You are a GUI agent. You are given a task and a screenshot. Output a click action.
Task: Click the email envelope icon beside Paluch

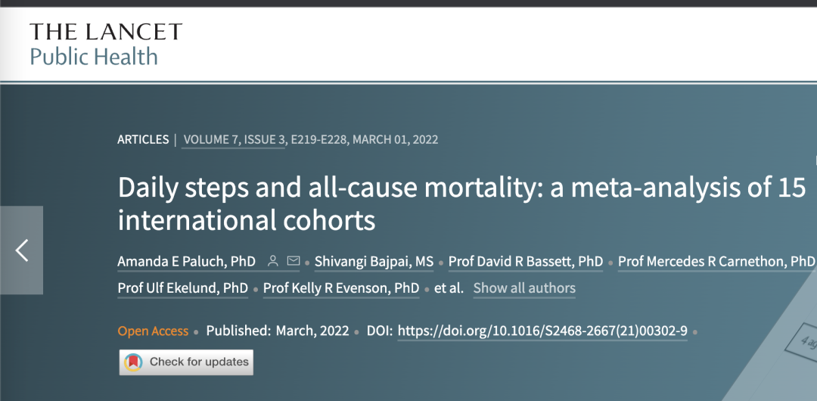pyautogui.click(x=294, y=261)
